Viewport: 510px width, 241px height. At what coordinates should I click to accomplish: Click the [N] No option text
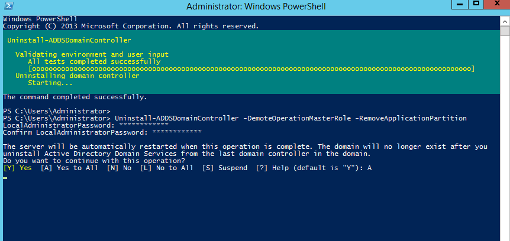tap(119, 168)
